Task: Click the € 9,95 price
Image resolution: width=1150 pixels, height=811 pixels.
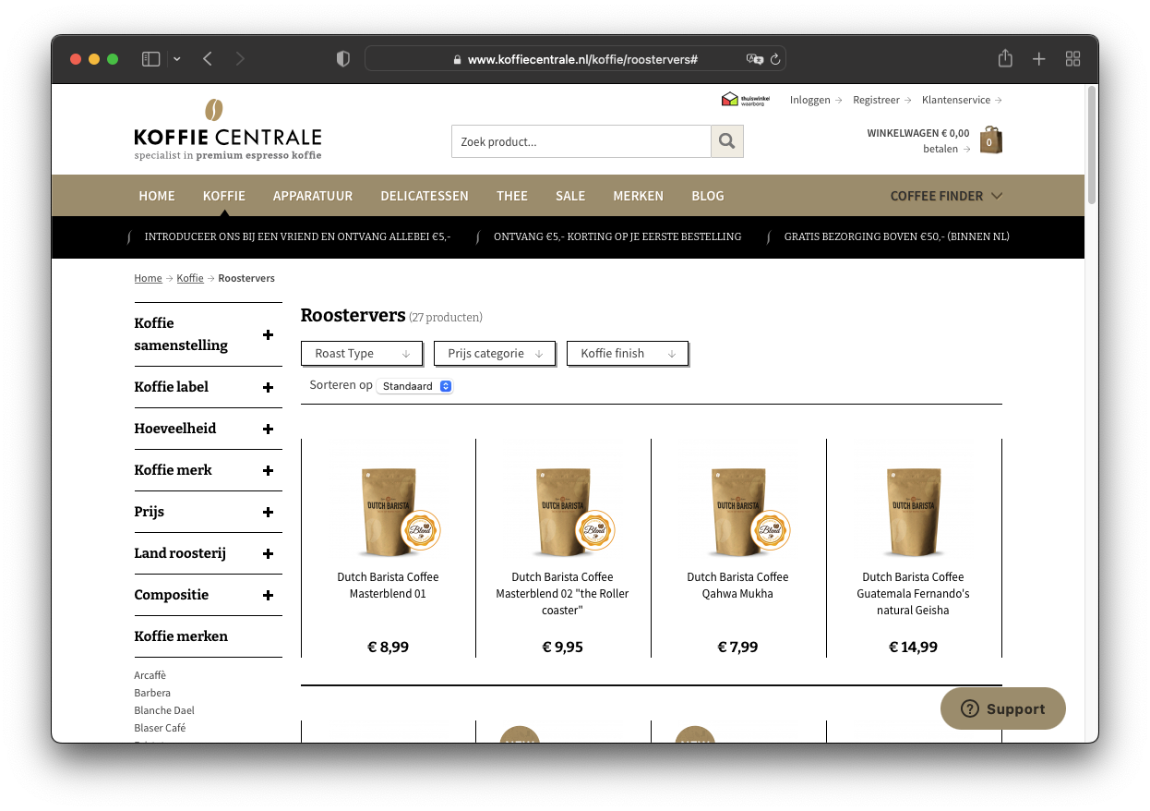Action: pyautogui.click(x=563, y=647)
